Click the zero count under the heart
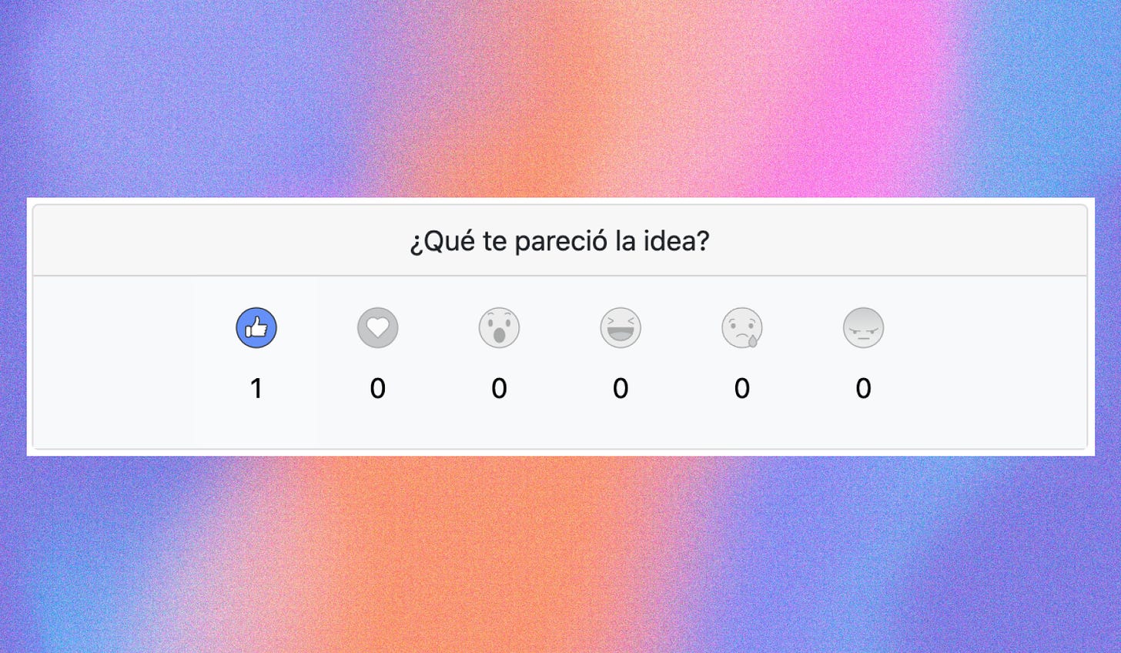This screenshot has width=1121, height=653. click(377, 389)
